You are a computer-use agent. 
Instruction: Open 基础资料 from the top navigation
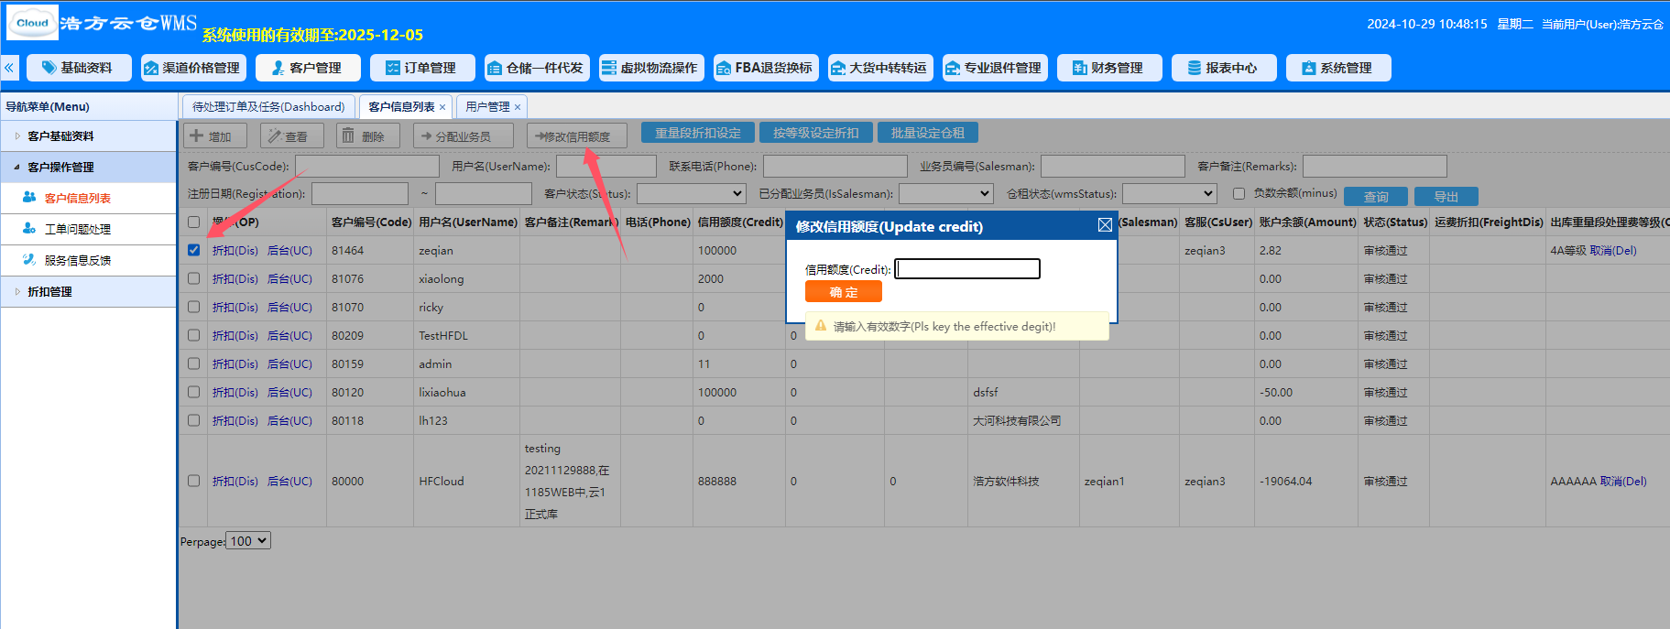point(79,68)
